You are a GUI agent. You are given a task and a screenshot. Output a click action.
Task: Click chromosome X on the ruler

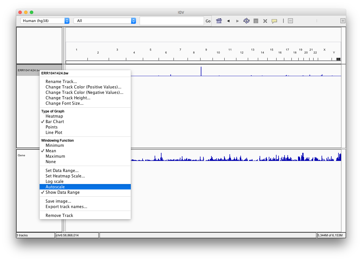325,50
